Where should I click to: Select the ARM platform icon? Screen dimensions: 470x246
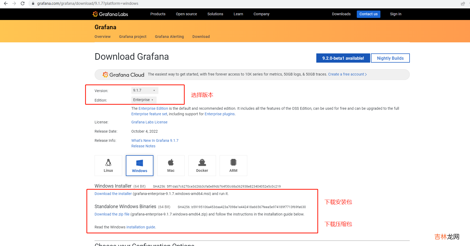pyautogui.click(x=233, y=165)
